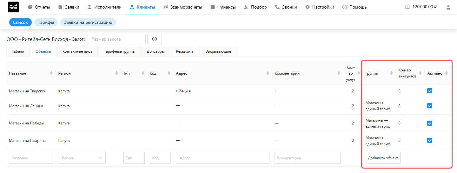Click the Добавить объект button
Image resolution: width=457 pixels, height=173 pixels.
[383, 158]
